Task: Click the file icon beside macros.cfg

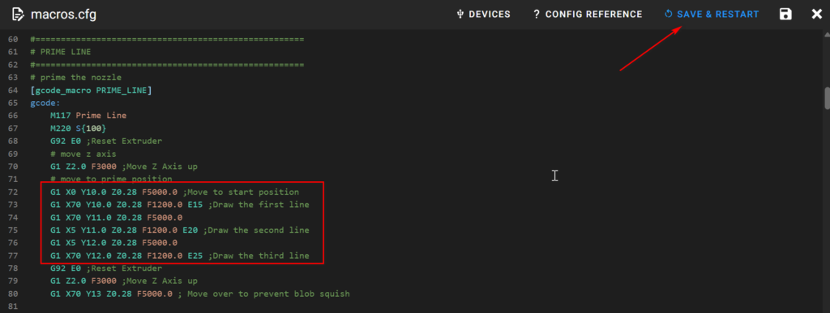Action: tap(18, 15)
